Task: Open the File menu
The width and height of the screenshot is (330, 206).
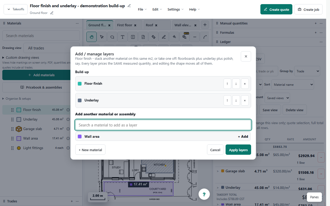Action: (142, 9)
